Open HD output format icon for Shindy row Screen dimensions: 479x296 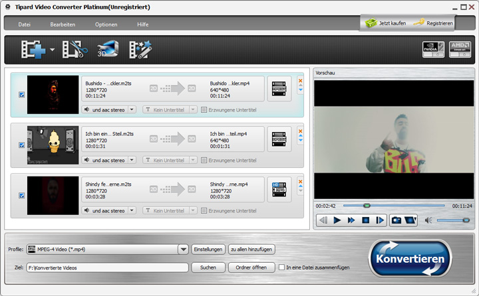coord(279,189)
